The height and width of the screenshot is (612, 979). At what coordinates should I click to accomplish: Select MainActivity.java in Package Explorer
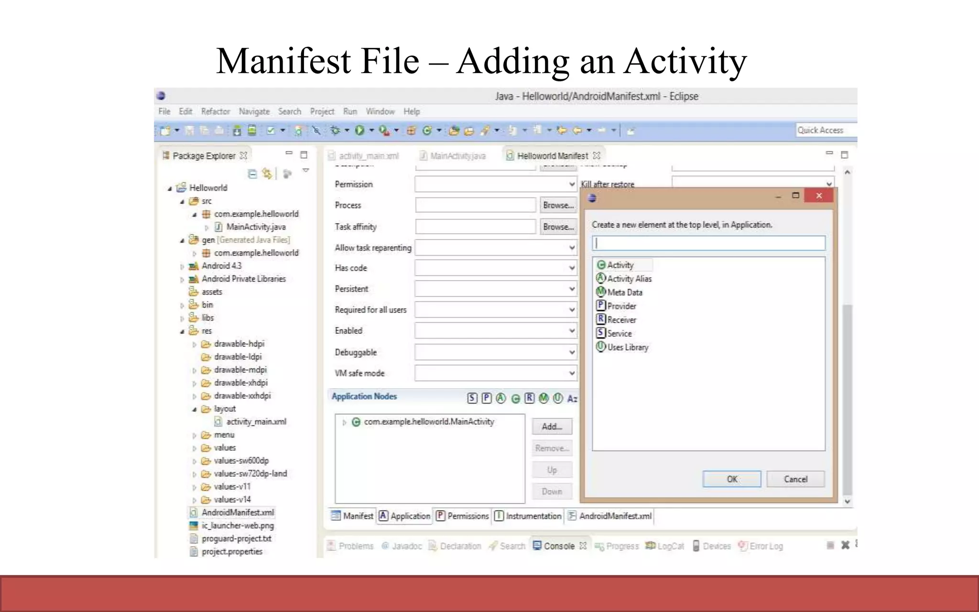[250, 227]
